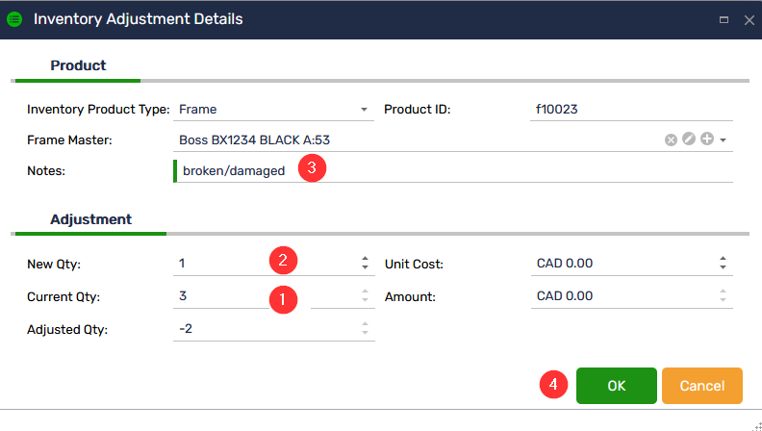Confirm adjustment with OK button

[x=616, y=385]
